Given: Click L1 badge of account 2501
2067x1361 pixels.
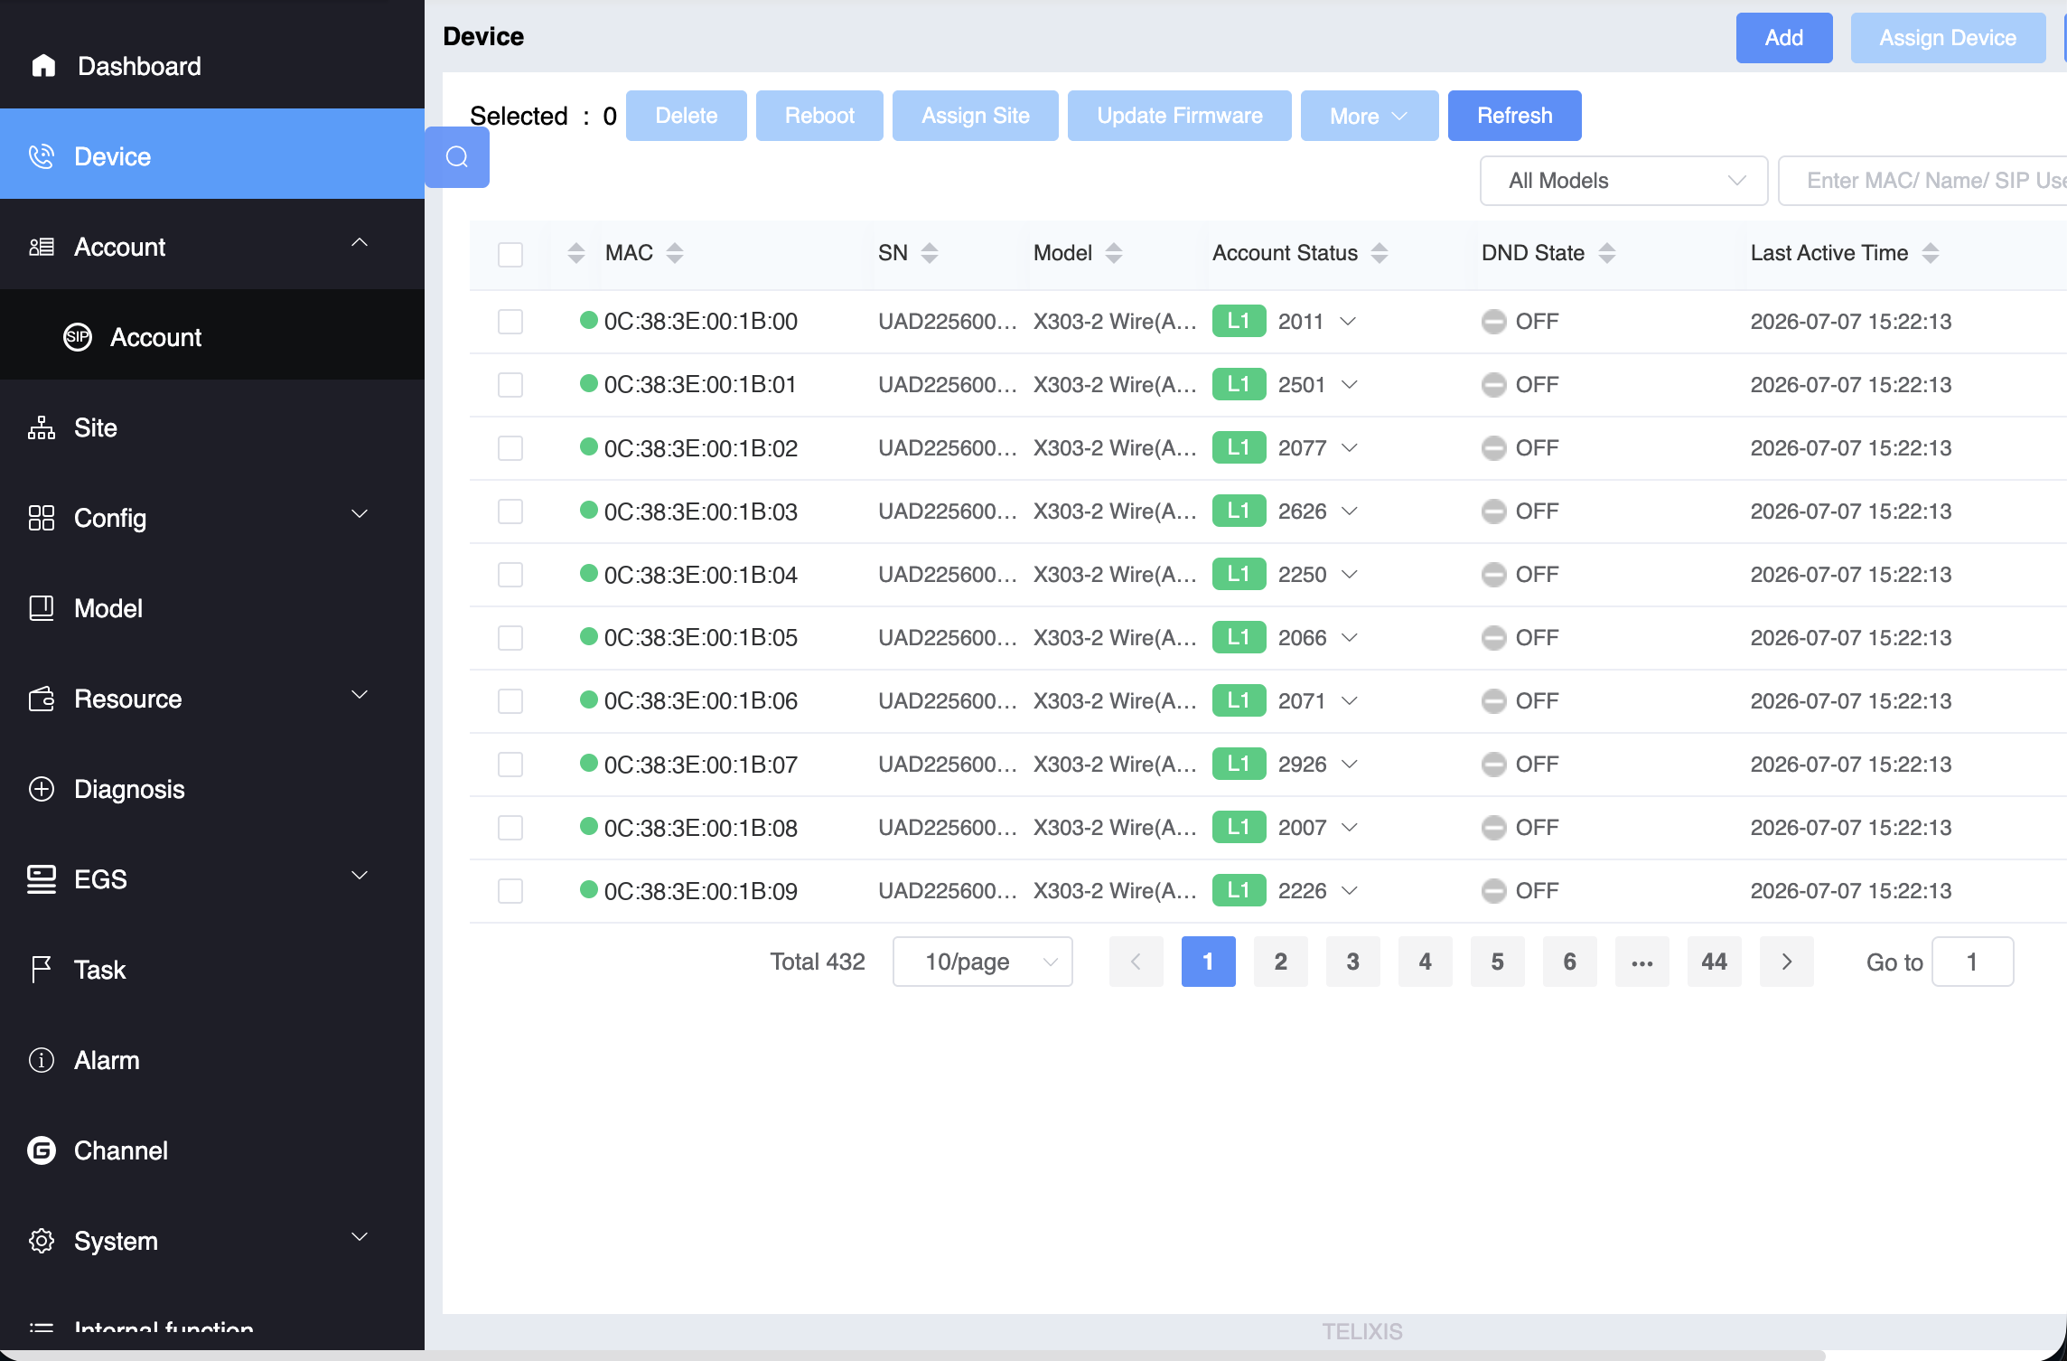Looking at the screenshot, I should [x=1239, y=384].
